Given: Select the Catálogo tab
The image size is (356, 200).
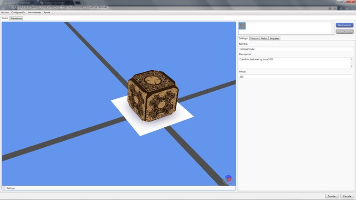Looking at the screenshot, I should (x=243, y=38).
